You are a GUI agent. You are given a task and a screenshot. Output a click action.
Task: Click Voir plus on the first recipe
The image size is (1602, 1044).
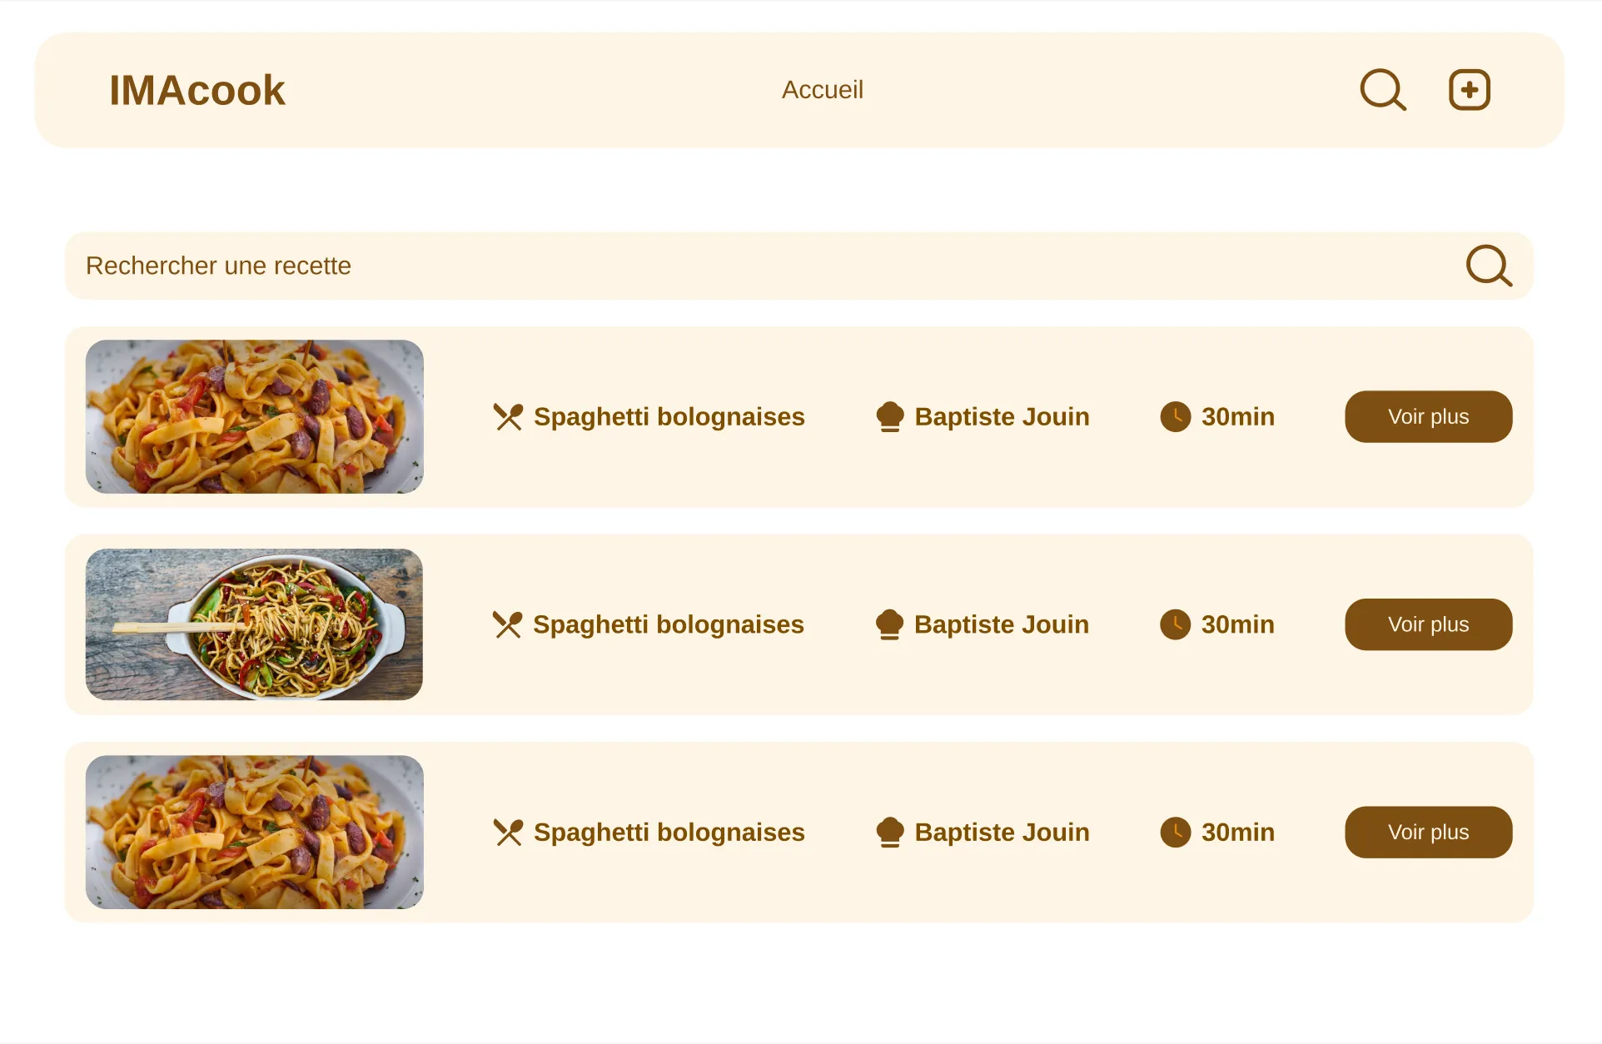point(1429,416)
